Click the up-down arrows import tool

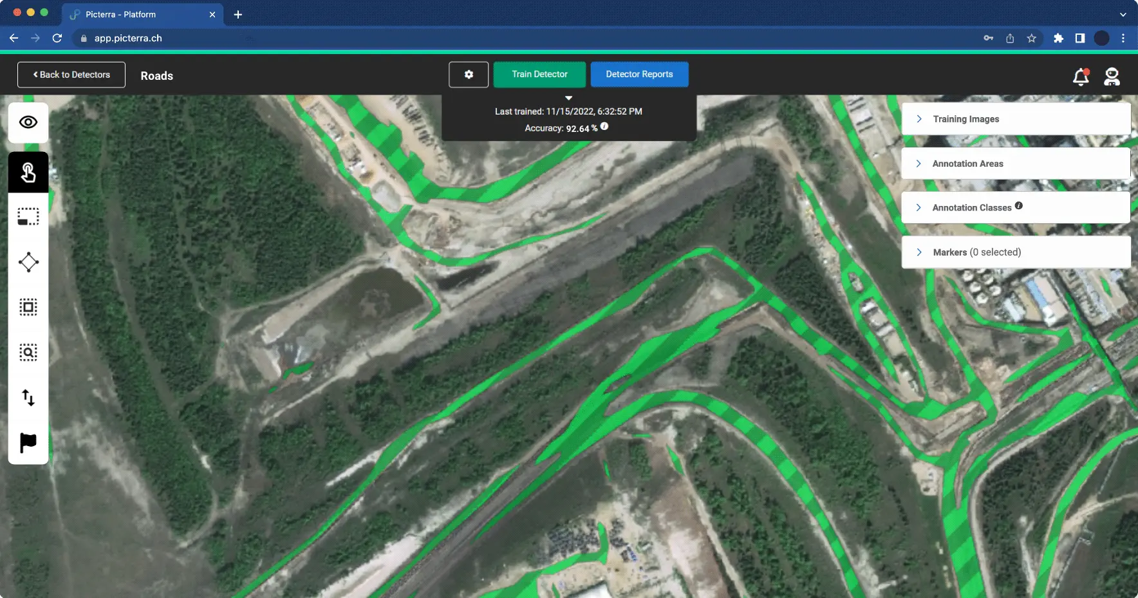[x=28, y=397]
